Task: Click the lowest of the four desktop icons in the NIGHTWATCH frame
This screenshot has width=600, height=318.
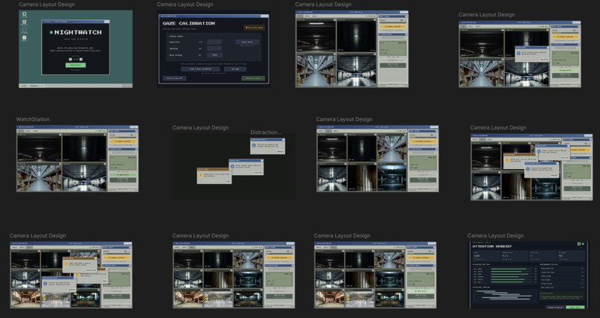Action: click(x=25, y=38)
